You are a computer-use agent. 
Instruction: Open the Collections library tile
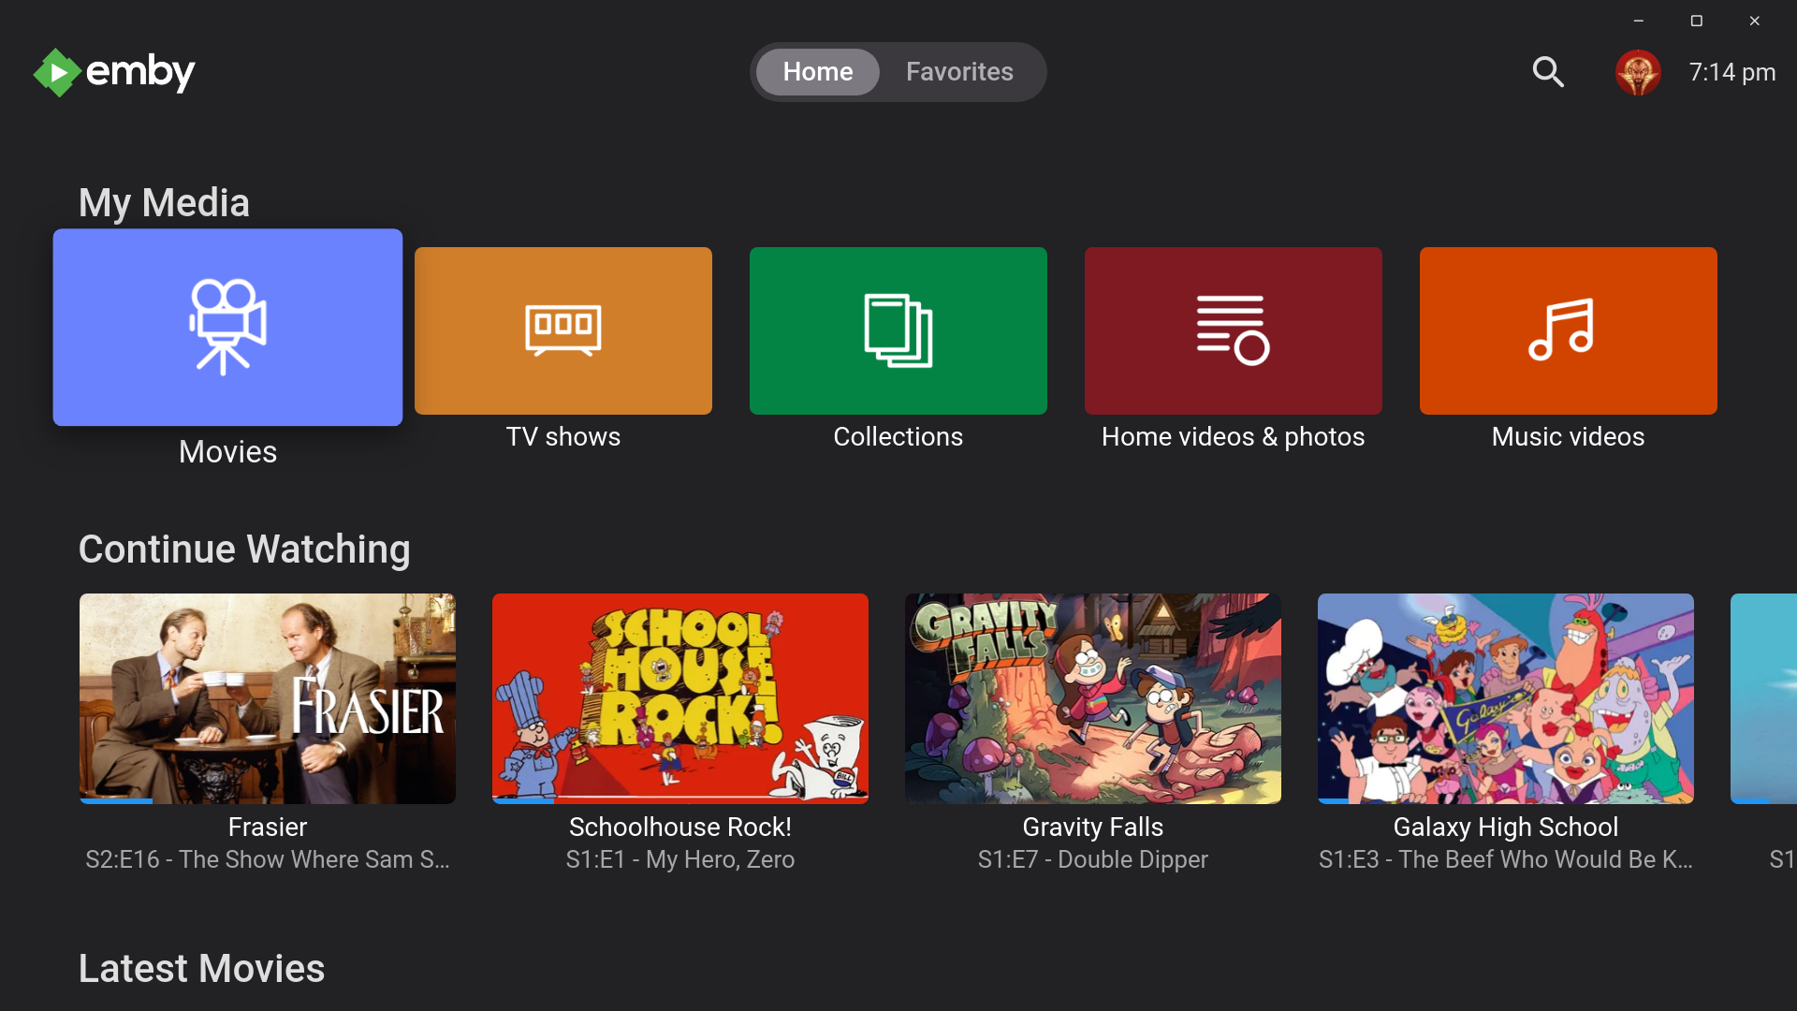pos(898,330)
